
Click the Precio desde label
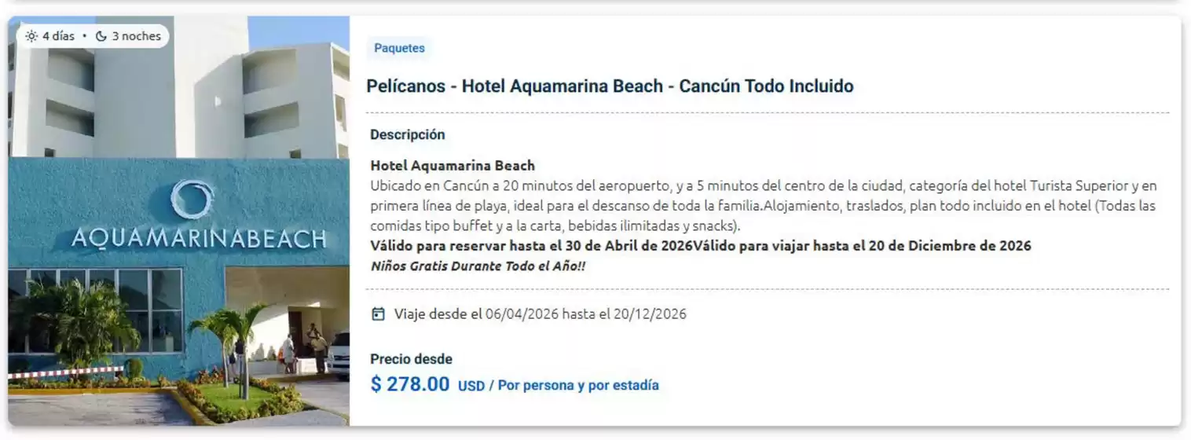pyautogui.click(x=411, y=359)
